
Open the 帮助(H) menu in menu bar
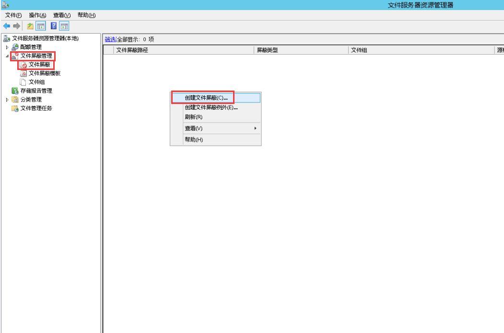[86, 15]
